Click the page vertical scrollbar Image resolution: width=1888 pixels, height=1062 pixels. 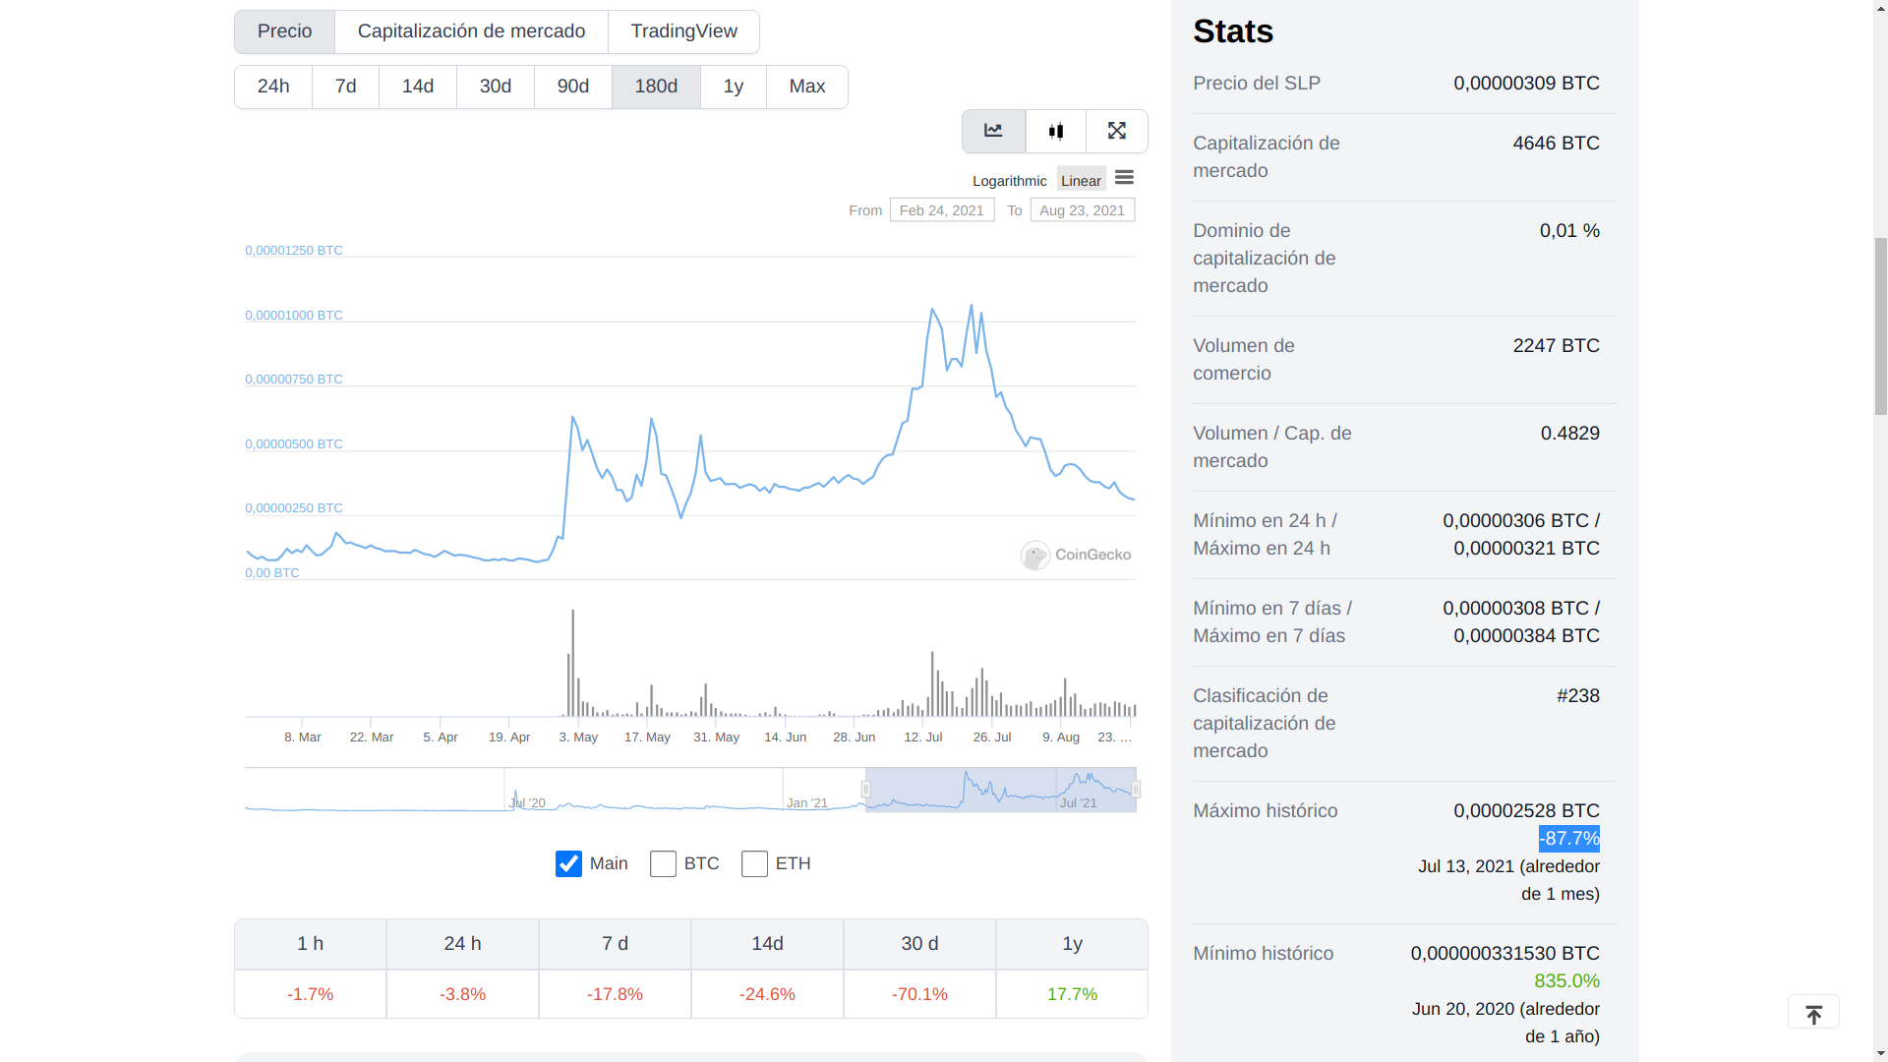click(1880, 324)
